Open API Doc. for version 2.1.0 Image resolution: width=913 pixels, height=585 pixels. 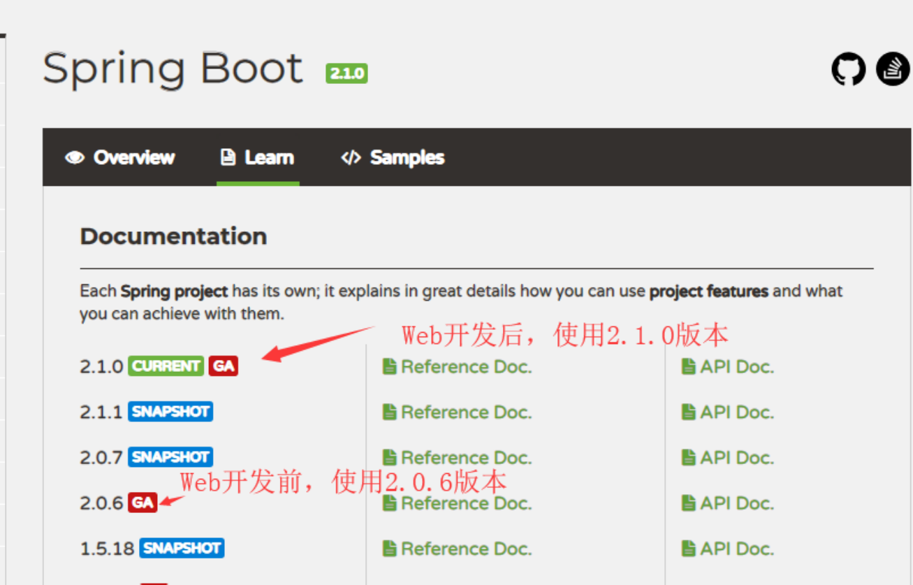tap(728, 366)
